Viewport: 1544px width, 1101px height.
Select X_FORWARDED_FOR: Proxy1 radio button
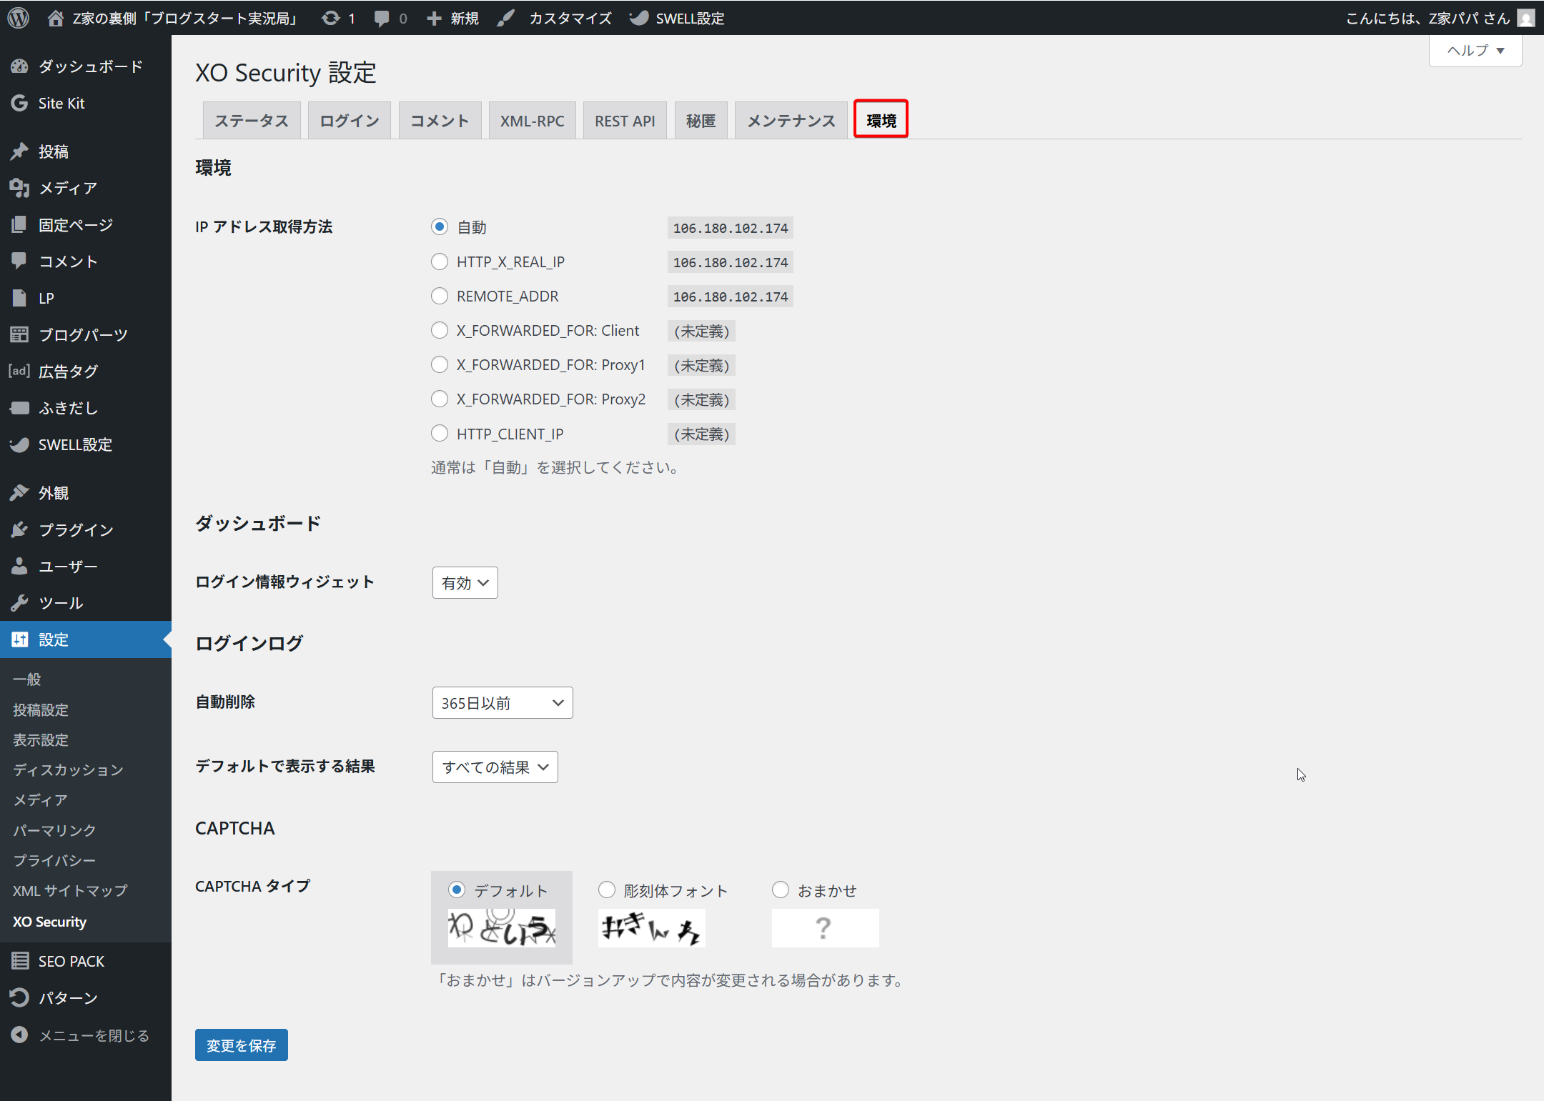[x=440, y=364]
